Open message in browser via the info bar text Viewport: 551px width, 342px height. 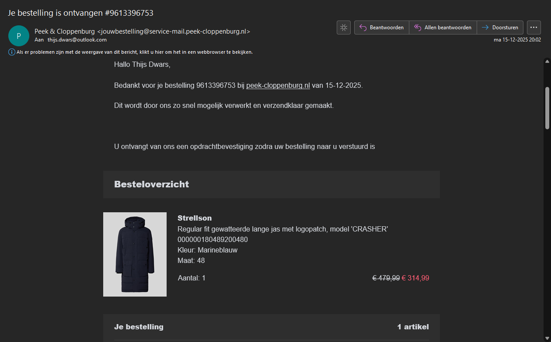point(135,52)
